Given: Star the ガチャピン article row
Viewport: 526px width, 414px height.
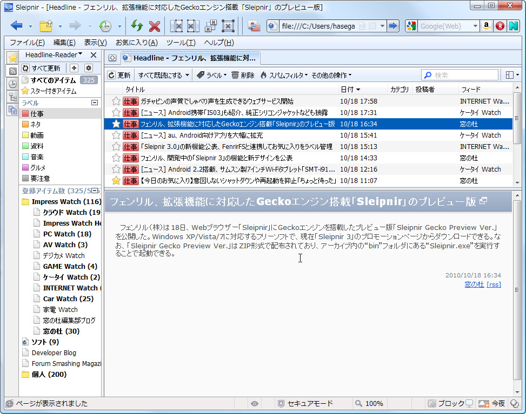Looking at the screenshot, I should pos(116,101).
